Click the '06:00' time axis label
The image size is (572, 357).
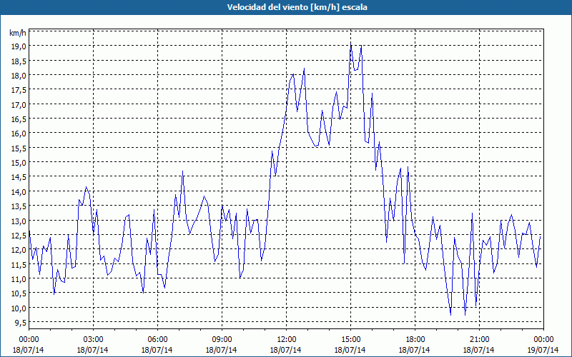point(157,340)
